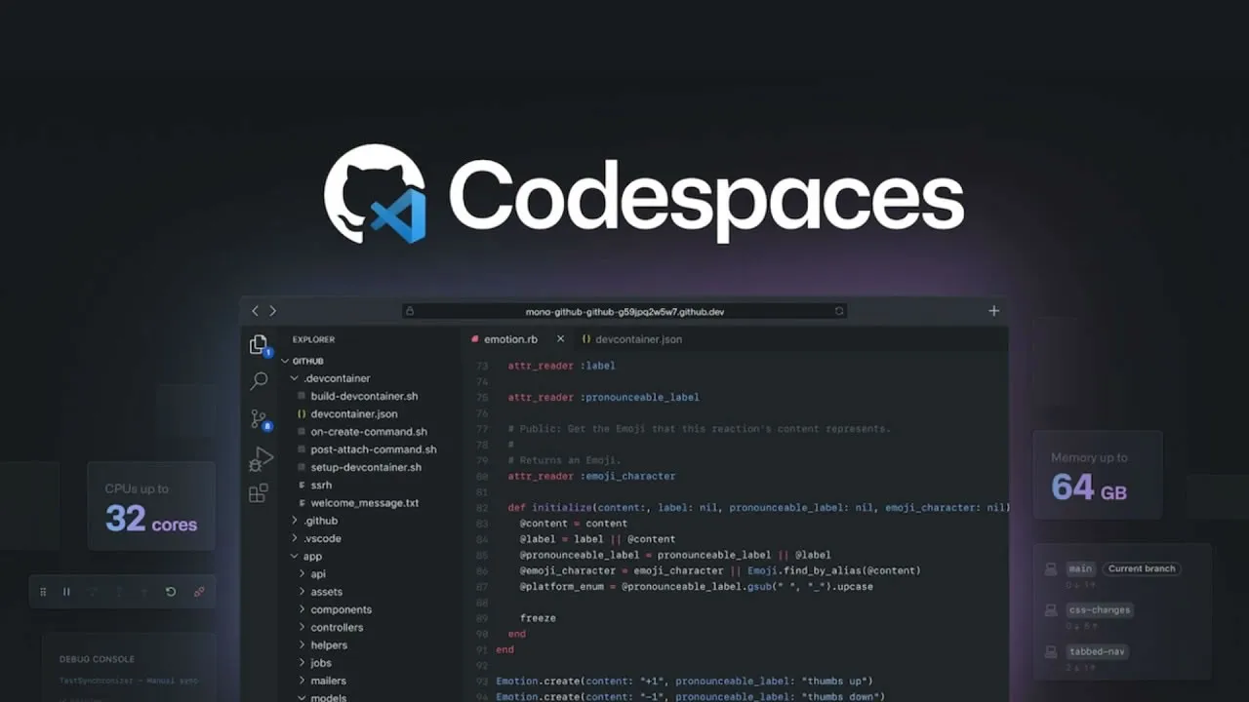Click the Current branch badge
This screenshot has height=702, width=1249.
pyautogui.click(x=1142, y=568)
